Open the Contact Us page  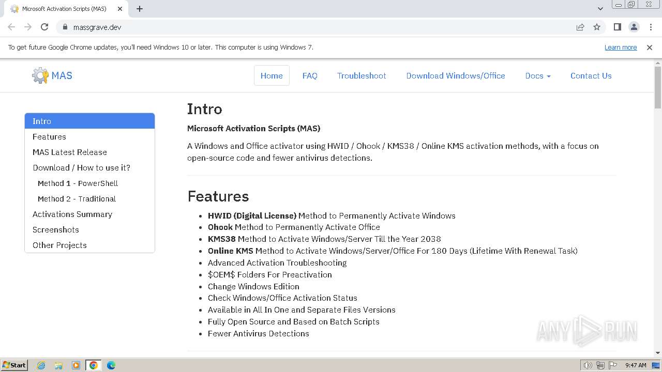pyautogui.click(x=591, y=75)
